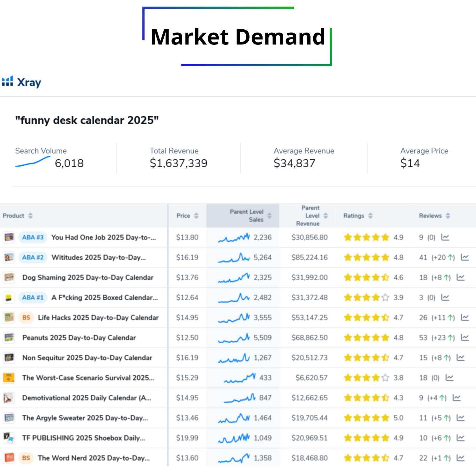Click the Xray bar chart logo icon
The image size is (476, 476).
click(7, 81)
